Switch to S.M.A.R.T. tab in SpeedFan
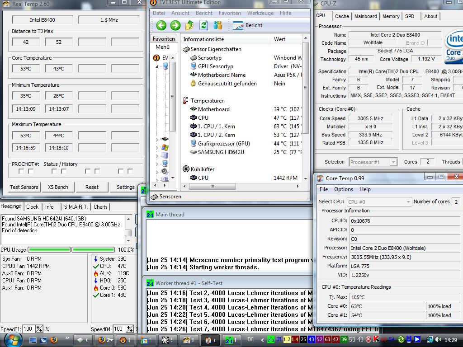Viewport: 463px width, 347px height. pyautogui.click(x=76, y=207)
